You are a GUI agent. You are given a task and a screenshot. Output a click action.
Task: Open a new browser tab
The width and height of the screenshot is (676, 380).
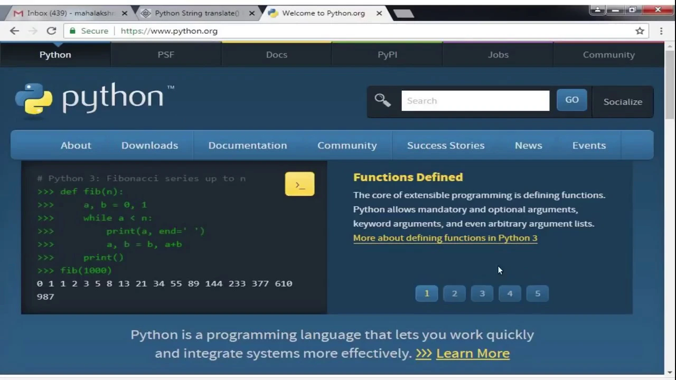pyautogui.click(x=403, y=14)
